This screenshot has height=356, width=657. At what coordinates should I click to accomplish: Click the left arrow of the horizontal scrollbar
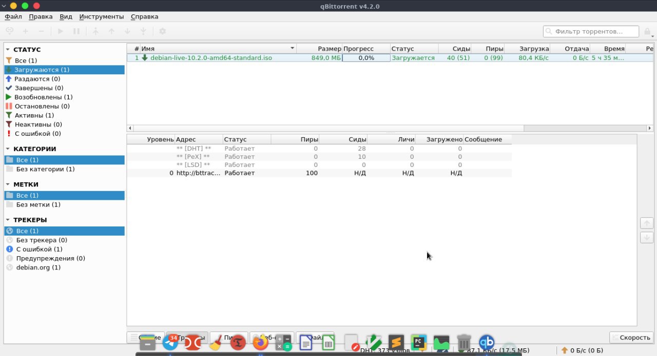(x=130, y=128)
